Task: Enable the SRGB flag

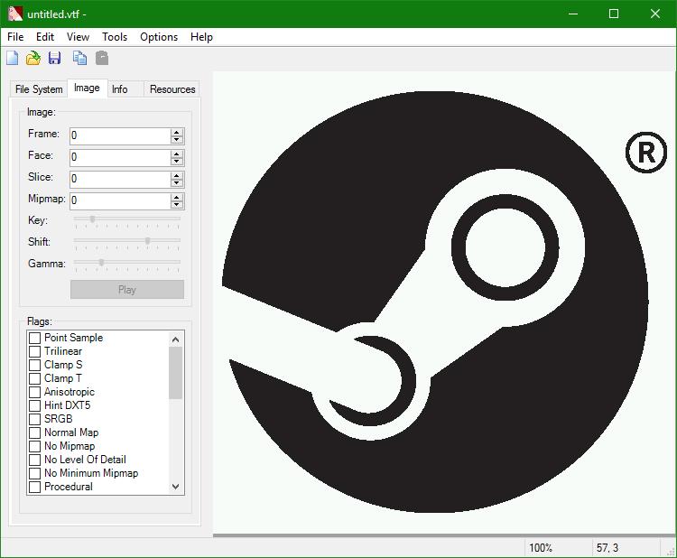Action: coord(34,419)
